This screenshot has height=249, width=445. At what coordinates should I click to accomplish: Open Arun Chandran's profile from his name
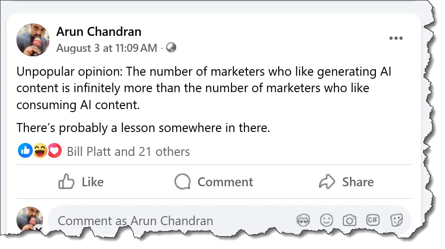[99, 32]
